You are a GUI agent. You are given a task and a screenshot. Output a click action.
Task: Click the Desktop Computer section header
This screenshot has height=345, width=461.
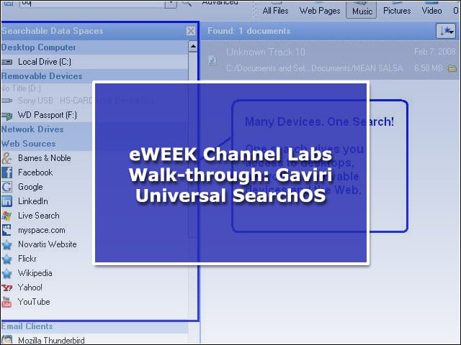94,47
